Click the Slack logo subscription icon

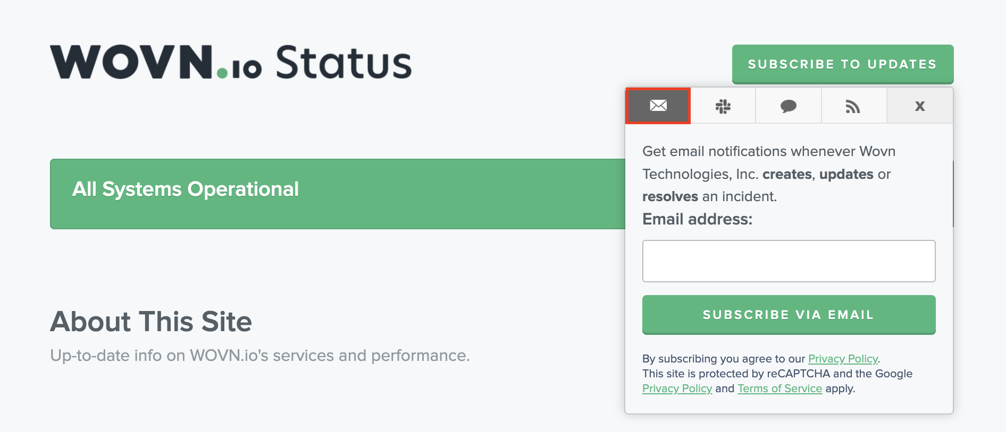coord(723,106)
